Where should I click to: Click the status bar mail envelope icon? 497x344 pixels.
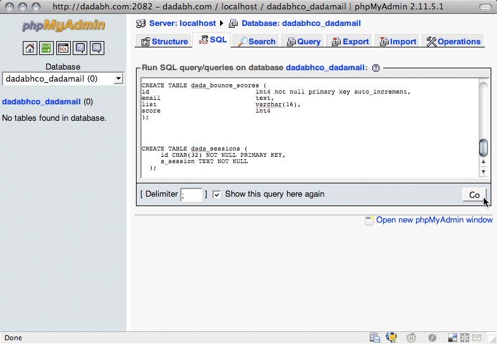click(x=477, y=338)
